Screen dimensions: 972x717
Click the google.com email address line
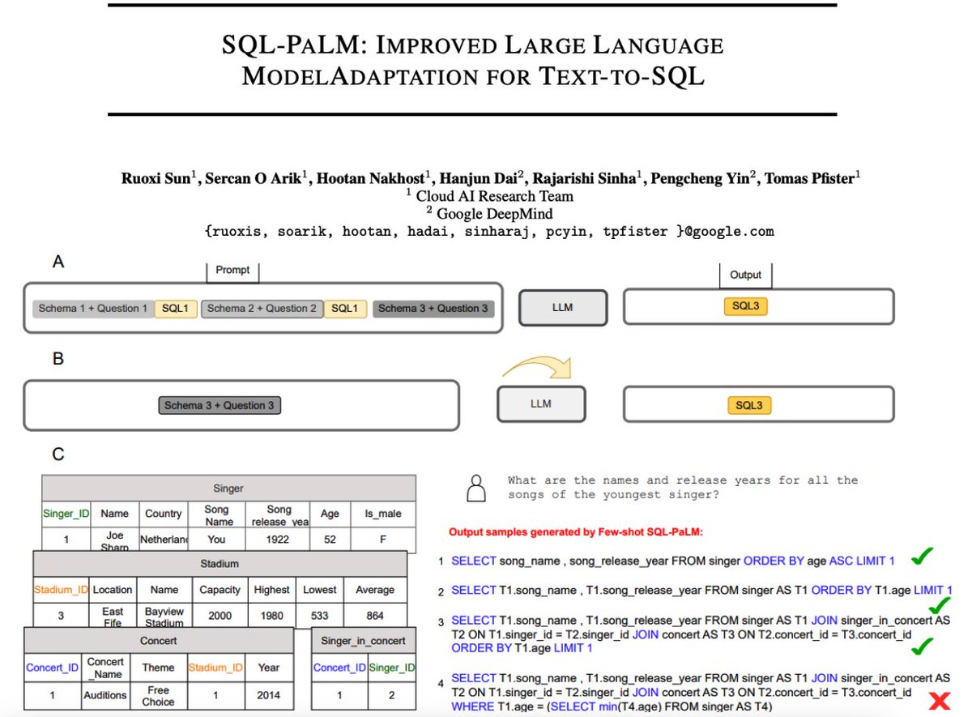pyautogui.click(x=490, y=232)
